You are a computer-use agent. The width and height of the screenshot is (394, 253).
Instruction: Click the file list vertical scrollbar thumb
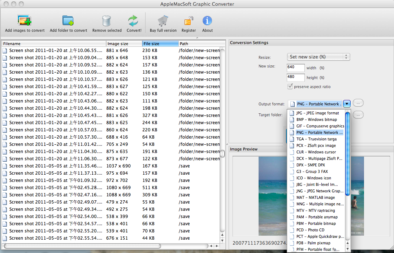(222, 153)
